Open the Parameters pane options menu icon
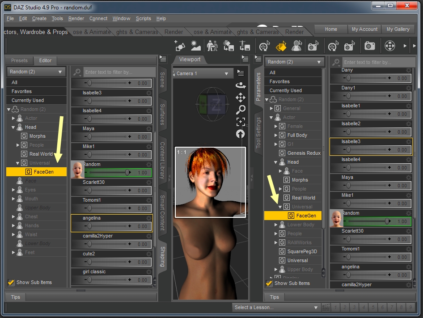 pyautogui.click(x=258, y=59)
